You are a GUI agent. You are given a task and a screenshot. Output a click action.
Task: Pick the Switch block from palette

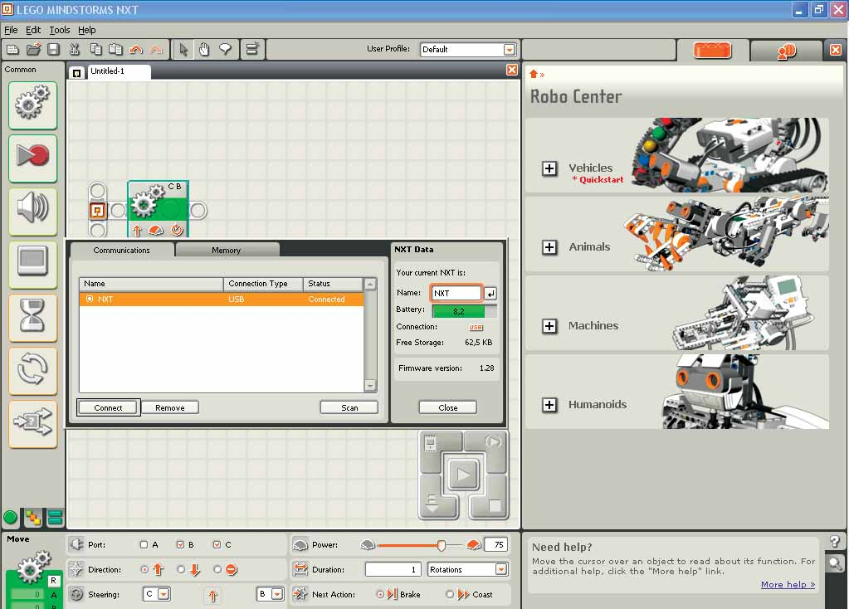(33, 424)
